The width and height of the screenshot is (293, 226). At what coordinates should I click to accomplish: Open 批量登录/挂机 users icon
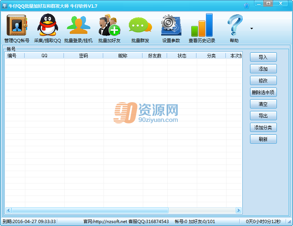79,25
